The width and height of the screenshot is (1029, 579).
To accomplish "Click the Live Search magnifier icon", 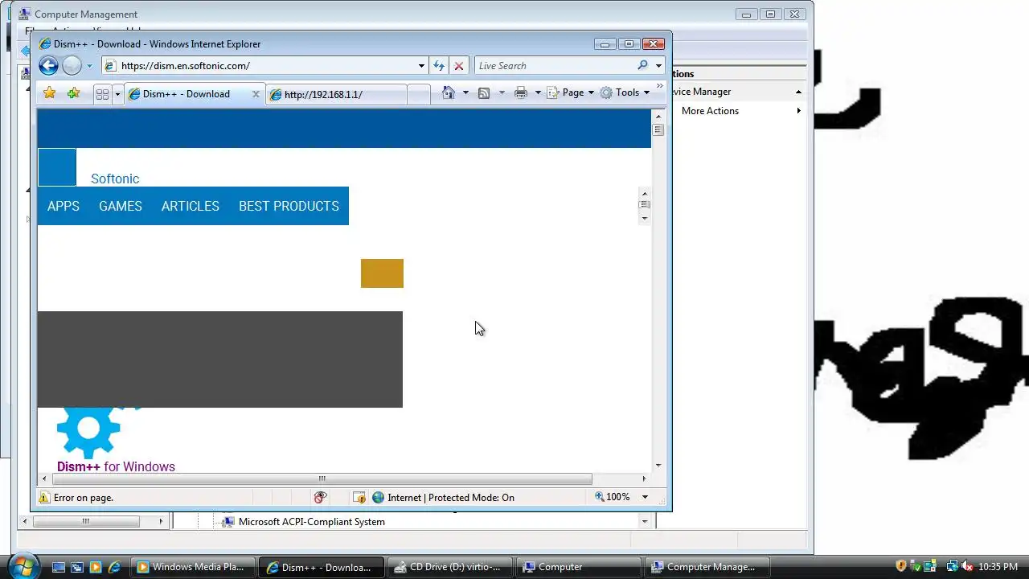I will [642, 66].
